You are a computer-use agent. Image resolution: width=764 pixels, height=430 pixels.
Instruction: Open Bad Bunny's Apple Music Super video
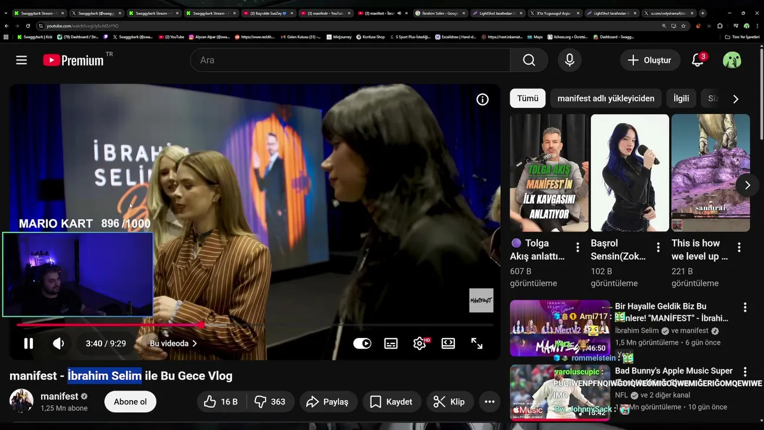(x=674, y=371)
